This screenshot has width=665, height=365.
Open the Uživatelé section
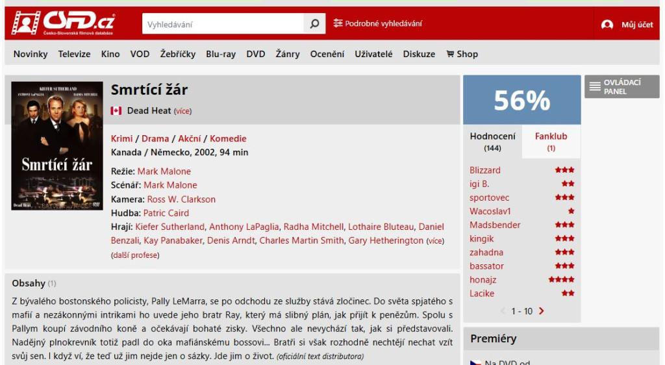(x=373, y=54)
